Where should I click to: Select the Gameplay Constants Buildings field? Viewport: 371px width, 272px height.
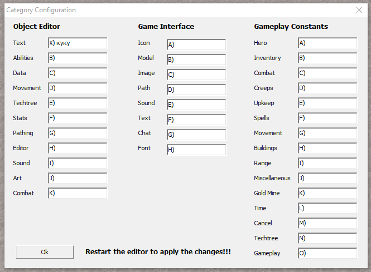coord(327,149)
